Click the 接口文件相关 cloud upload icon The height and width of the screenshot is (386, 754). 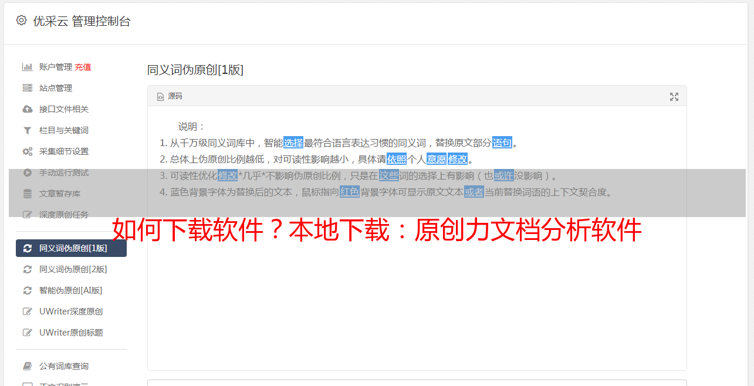click(27, 109)
